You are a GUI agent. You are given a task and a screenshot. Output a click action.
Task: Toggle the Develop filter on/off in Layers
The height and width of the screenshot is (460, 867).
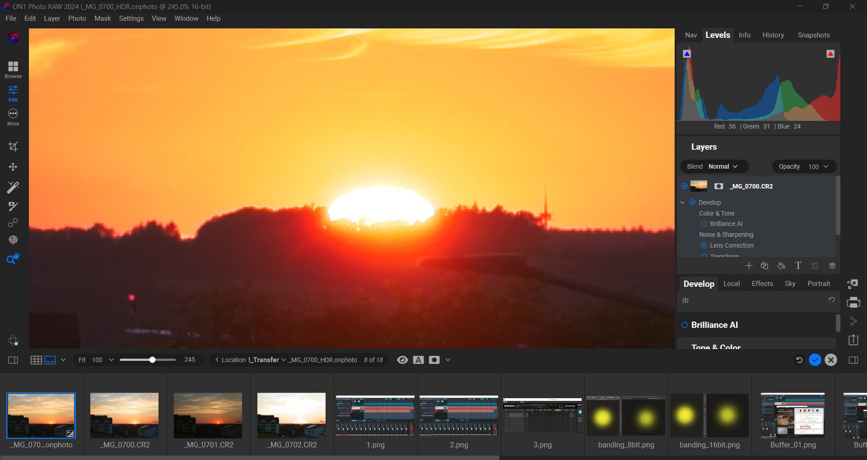point(693,202)
